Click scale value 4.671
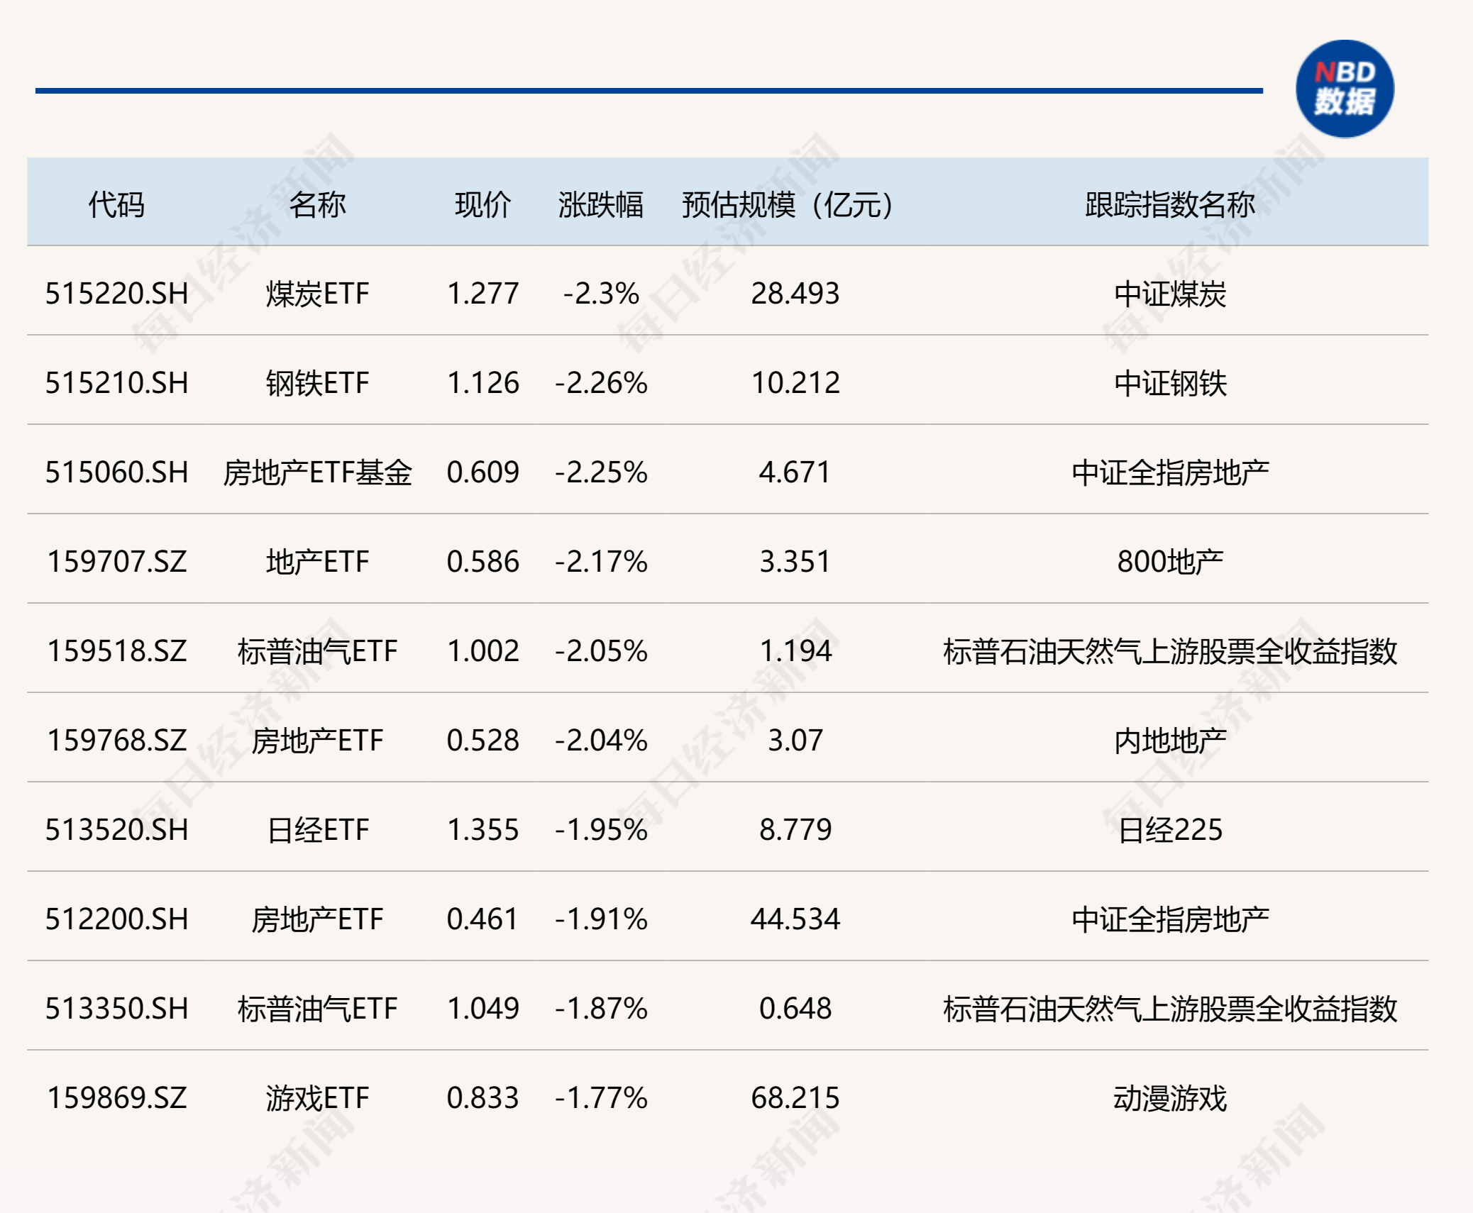The width and height of the screenshot is (1473, 1213). pos(795,472)
